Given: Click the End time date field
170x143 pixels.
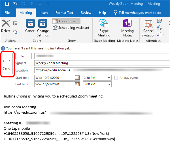Looking at the screenshot, I should coord(54,84).
